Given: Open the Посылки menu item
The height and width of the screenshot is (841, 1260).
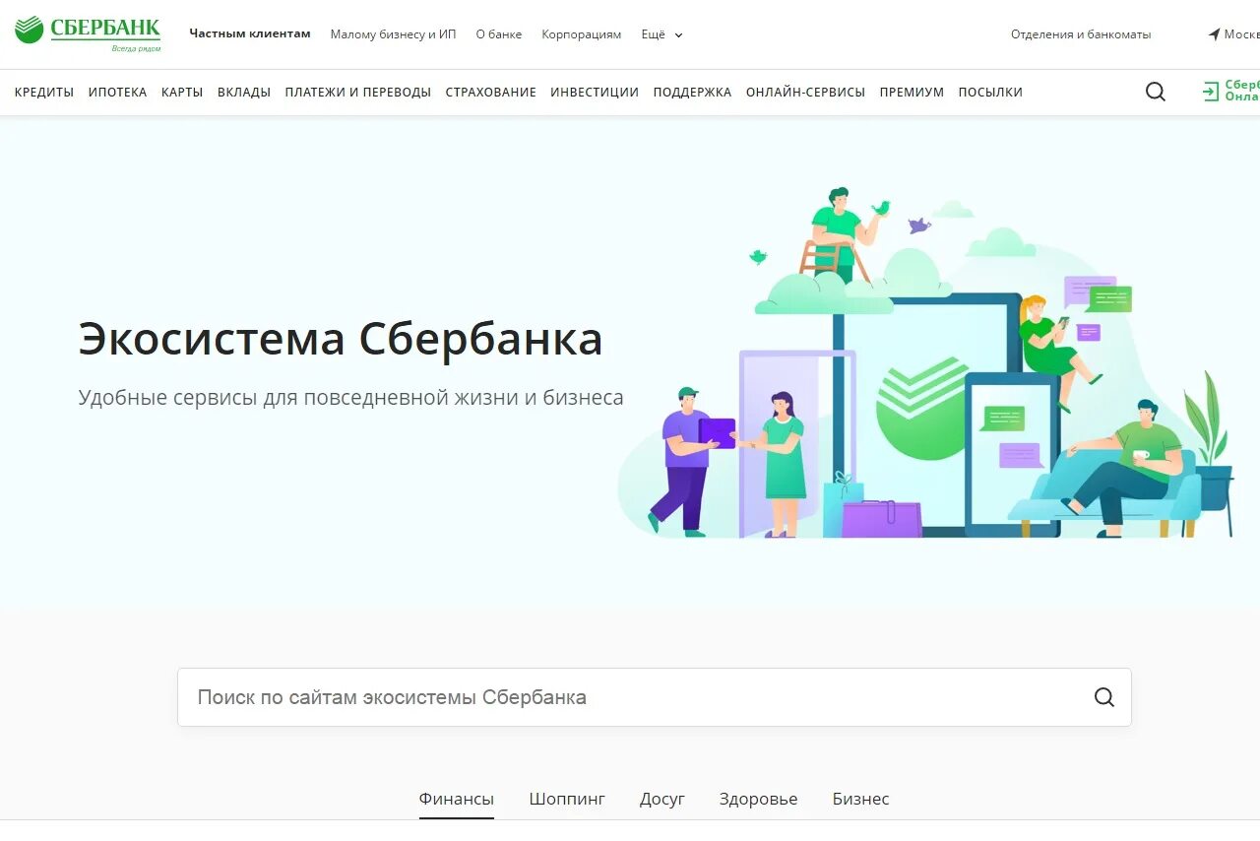Looking at the screenshot, I should (990, 92).
